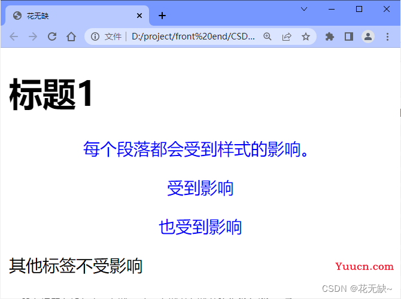Open the extensions puzzle icon

330,36
